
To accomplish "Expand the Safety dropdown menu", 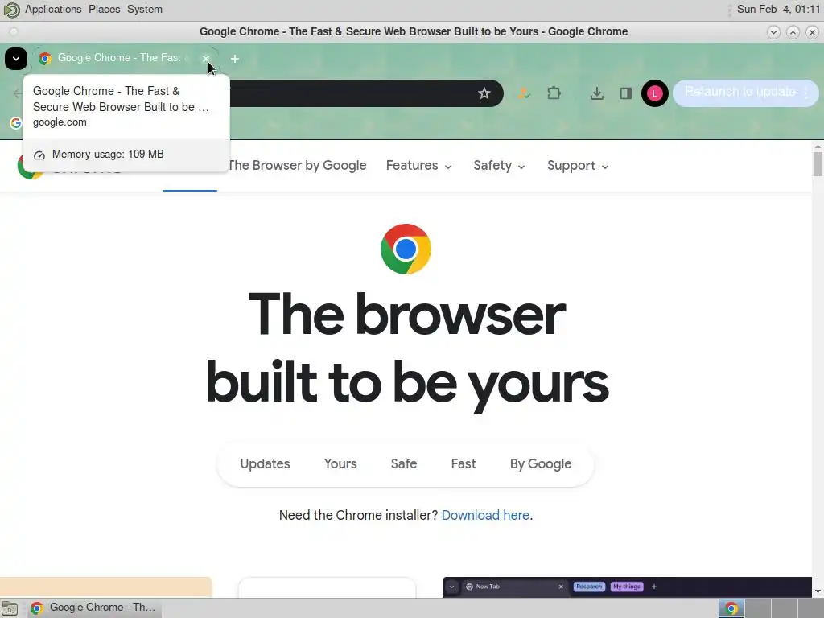I will 499,166.
